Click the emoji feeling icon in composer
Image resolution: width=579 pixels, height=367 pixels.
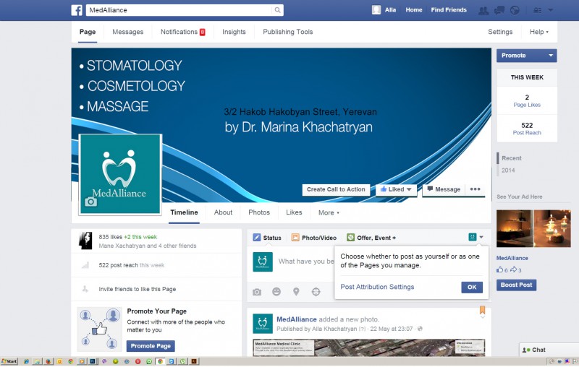point(276,292)
